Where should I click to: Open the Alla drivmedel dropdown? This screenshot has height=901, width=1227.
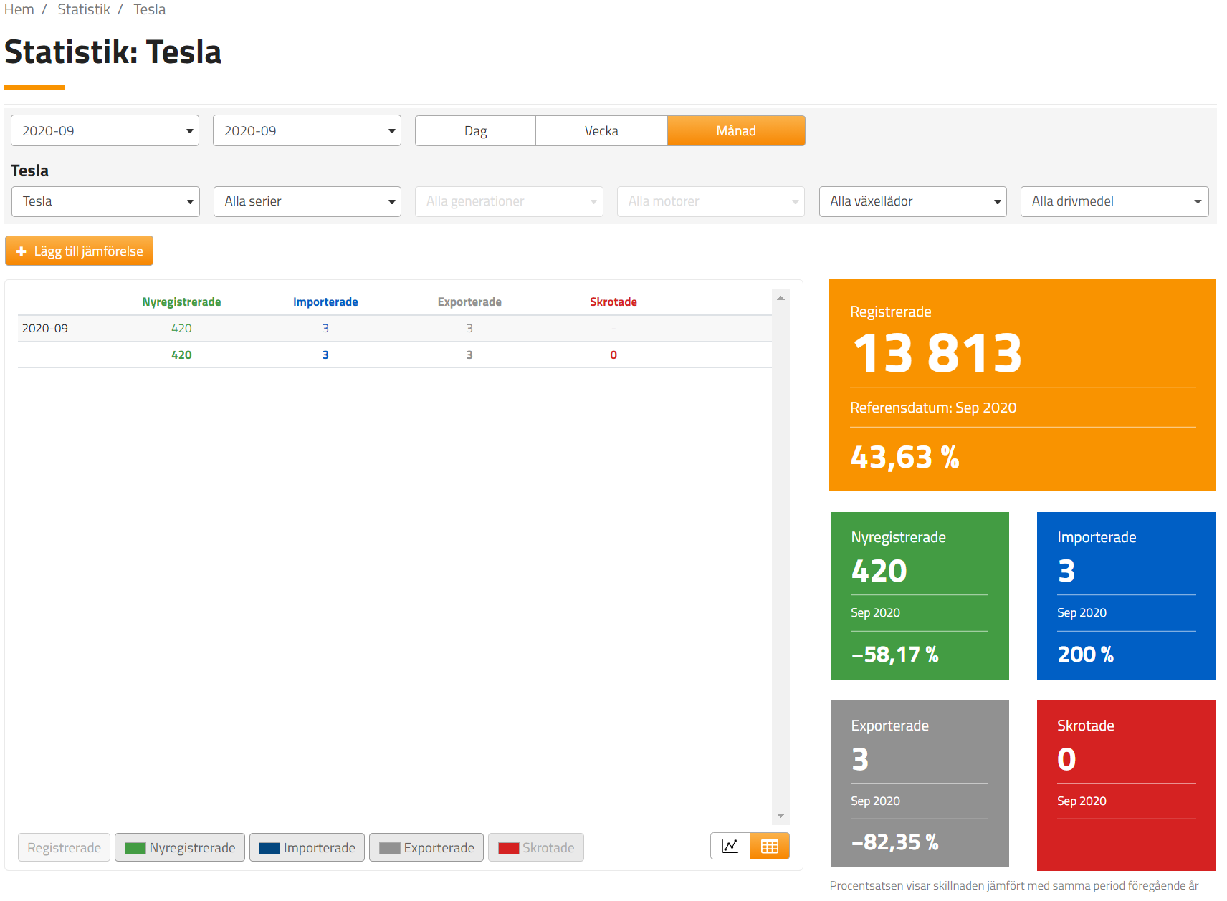coord(1114,201)
